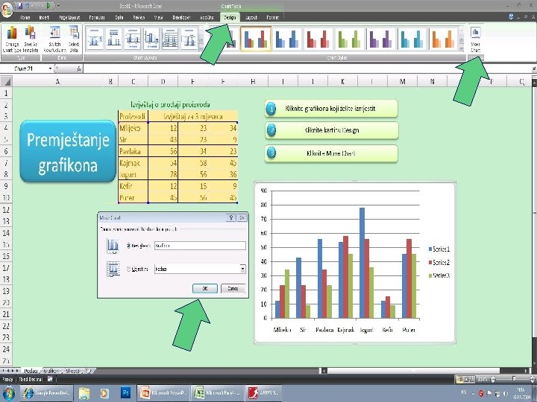Open Quick Access Toolbar customize dropdown
537x402 pixels.
point(59,6)
